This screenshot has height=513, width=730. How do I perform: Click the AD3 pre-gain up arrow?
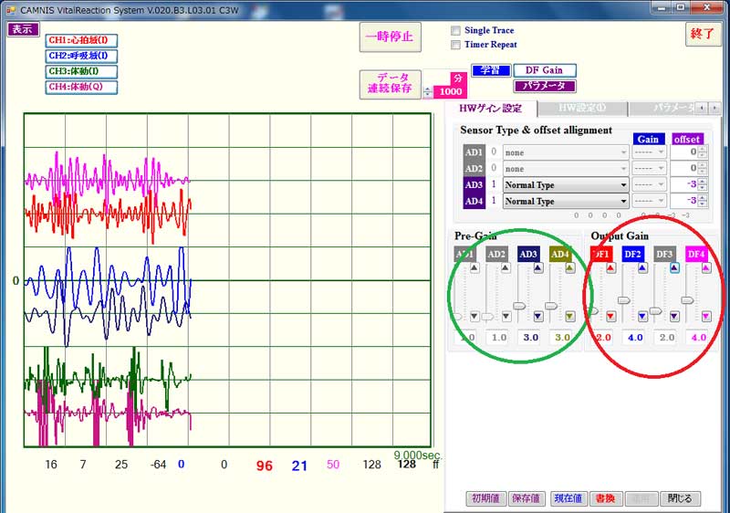[537, 268]
